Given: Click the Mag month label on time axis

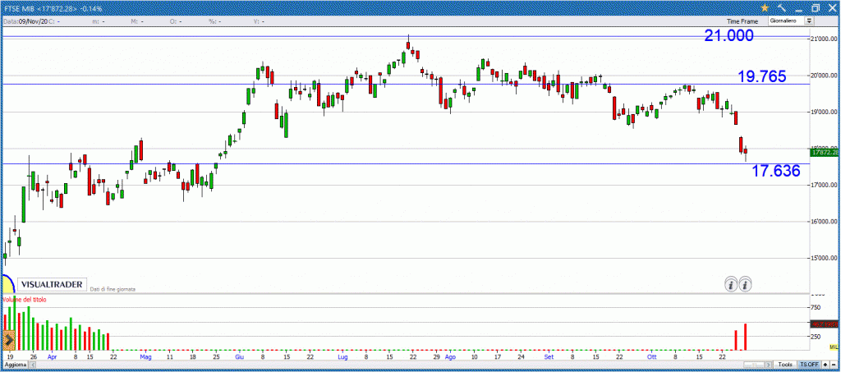Looking at the screenshot, I should [x=146, y=356].
